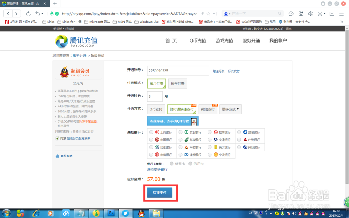Viewport: 349px width, 218px height.
Task: Open QQ from the taskbar
Action: 141,213
